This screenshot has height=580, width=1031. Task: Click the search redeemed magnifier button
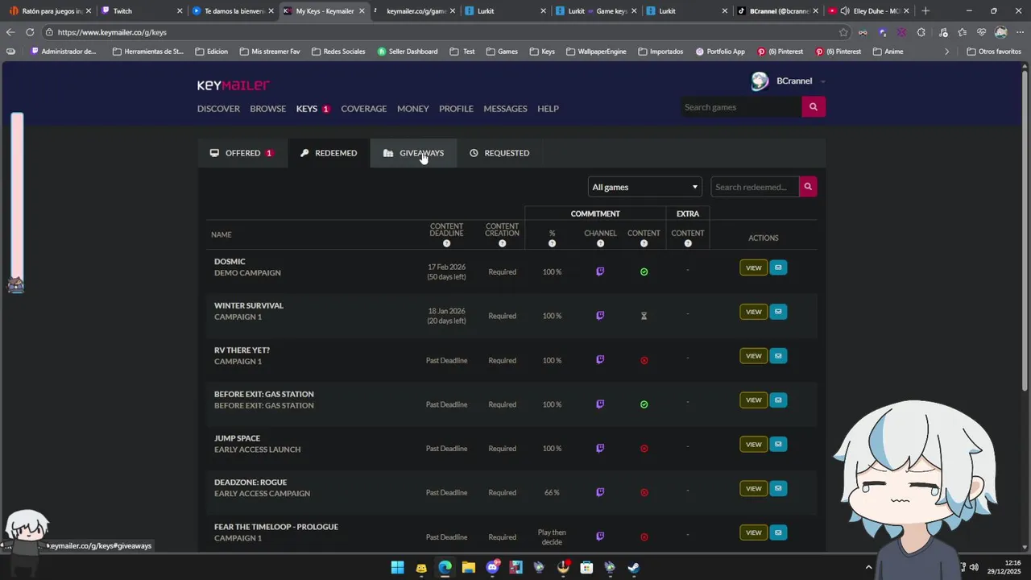point(808,187)
